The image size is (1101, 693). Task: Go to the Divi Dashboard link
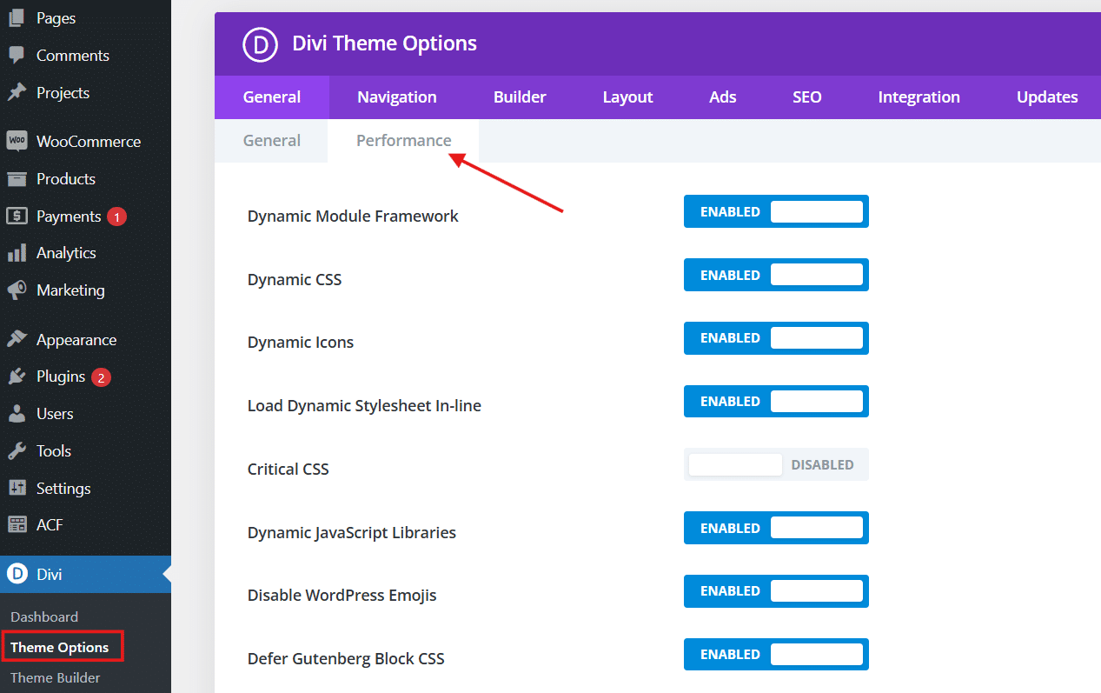[43, 616]
